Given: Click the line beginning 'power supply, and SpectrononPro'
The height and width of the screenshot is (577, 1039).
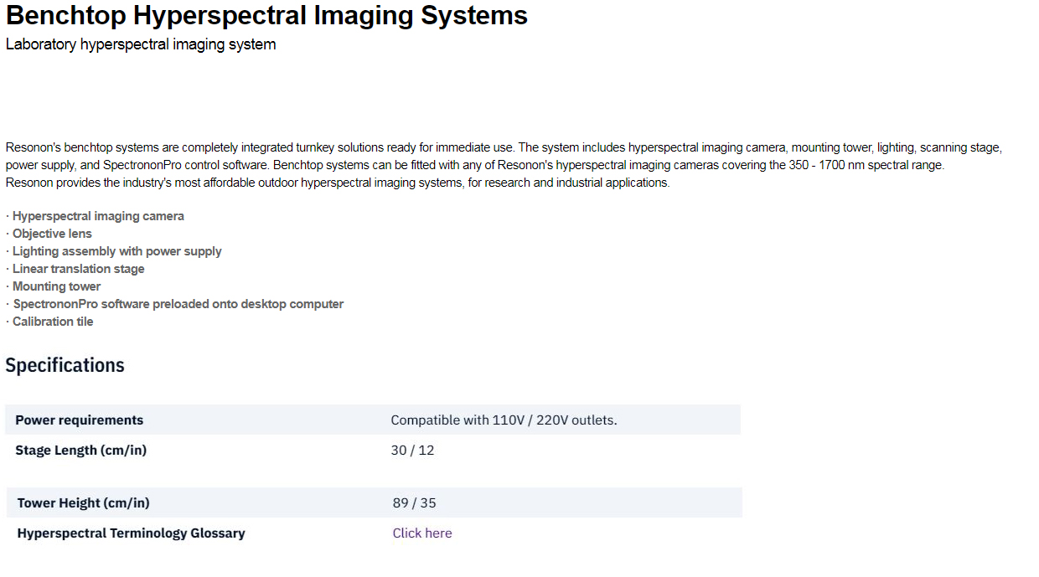Looking at the screenshot, I should tap(475, 165).
